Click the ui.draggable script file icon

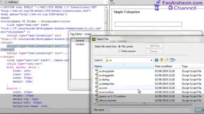click(x=97, y=75)
